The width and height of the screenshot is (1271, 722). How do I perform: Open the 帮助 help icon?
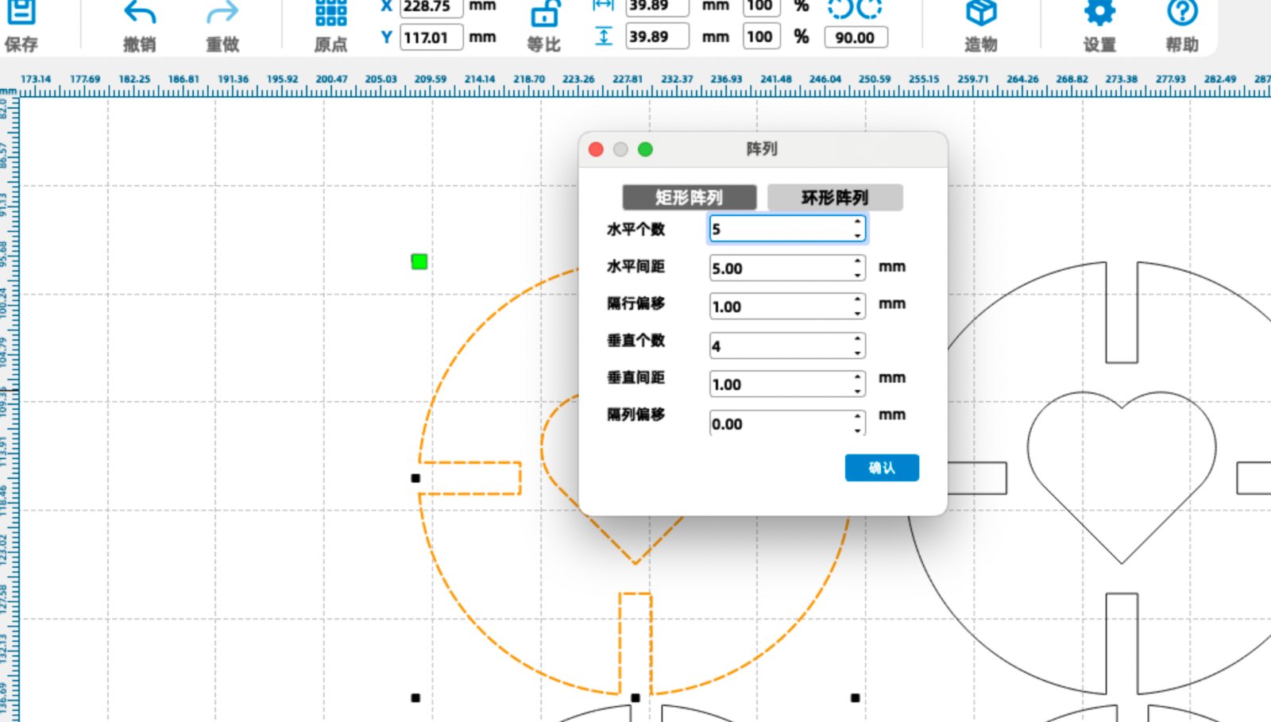click(1182, 13)
